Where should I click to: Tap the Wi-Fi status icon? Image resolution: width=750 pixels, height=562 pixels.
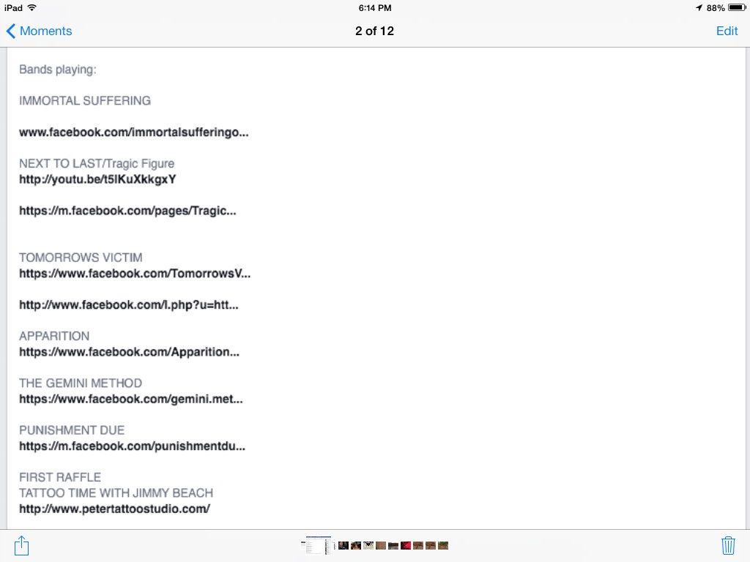[x=32, y=7]
